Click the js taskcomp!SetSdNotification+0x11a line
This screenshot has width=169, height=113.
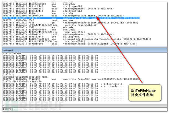(x=70, y=23)
